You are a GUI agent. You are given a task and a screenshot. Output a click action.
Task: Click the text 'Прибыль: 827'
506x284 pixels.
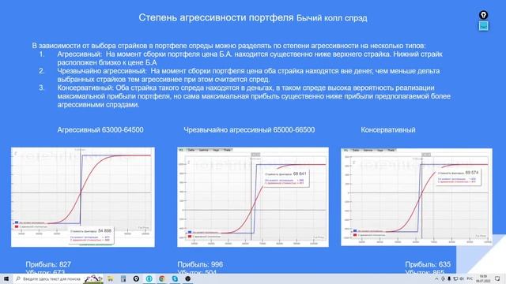(x=48, y=264)
